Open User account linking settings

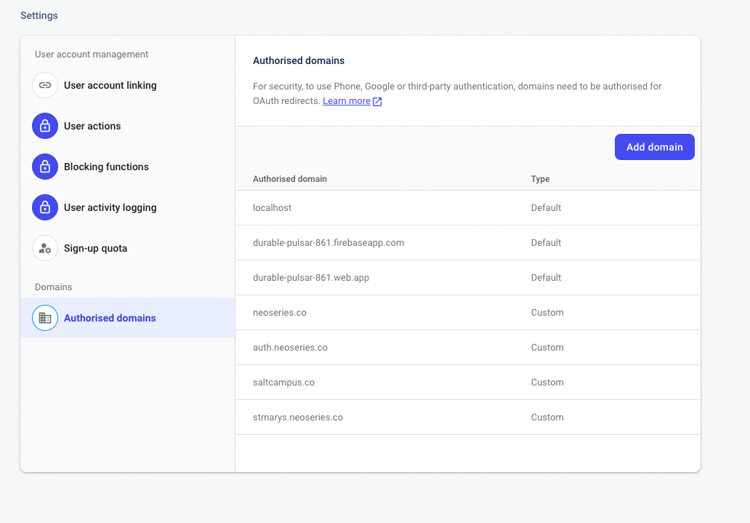coord(127,85)
